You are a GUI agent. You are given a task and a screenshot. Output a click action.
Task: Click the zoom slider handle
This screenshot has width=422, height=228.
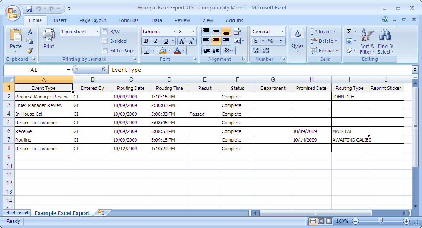(x=381, y=221)
